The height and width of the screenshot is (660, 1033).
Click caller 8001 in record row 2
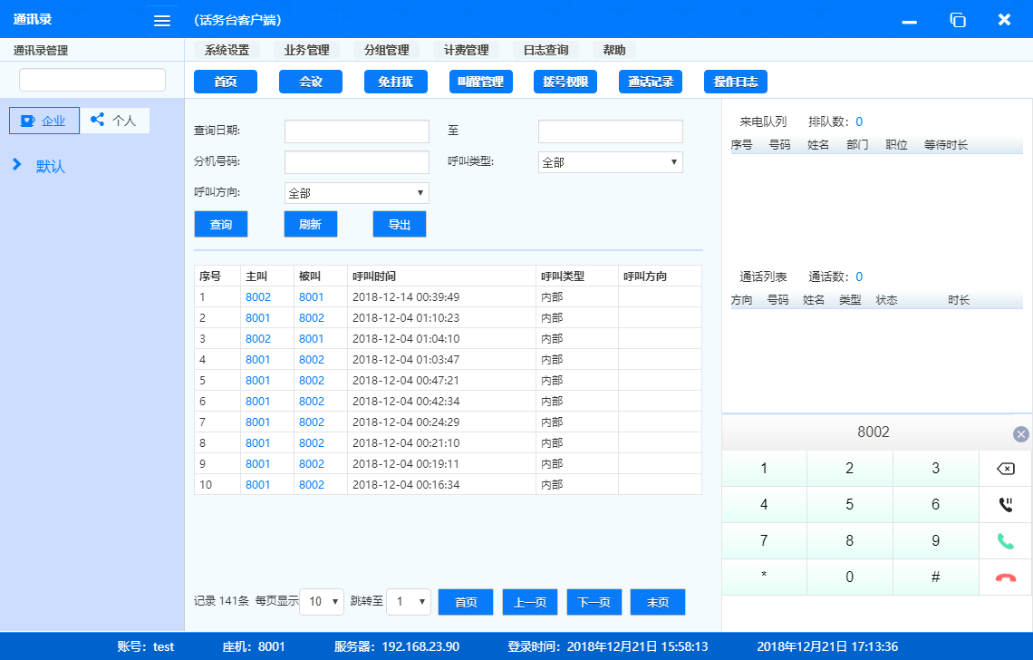coord(258,318)
